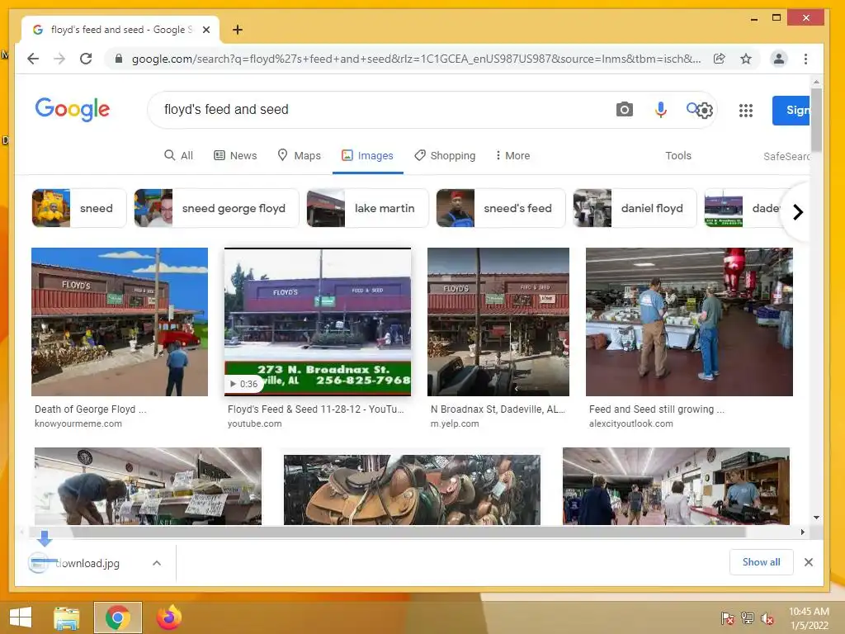Screen dimensions: 845x634
Task: Click the address bar URL
Action: click(416, 59)
